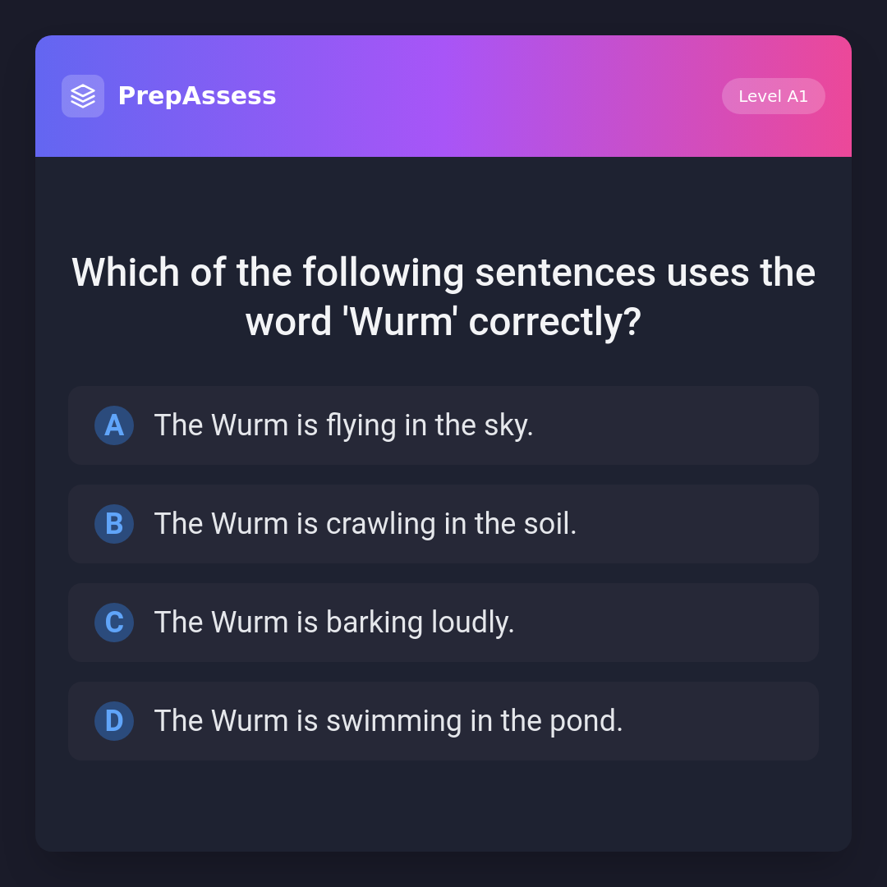
Task: Select the letter A circle badge
Action: coord(114,425)
